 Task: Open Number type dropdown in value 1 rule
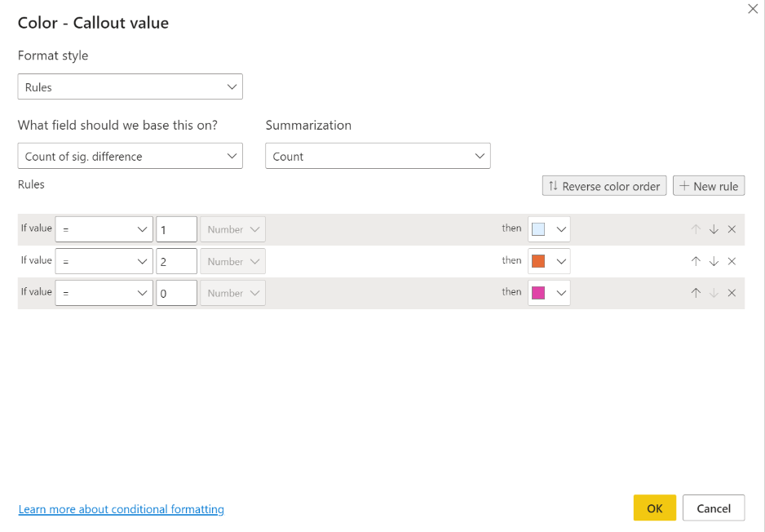[x=232, y=229]
